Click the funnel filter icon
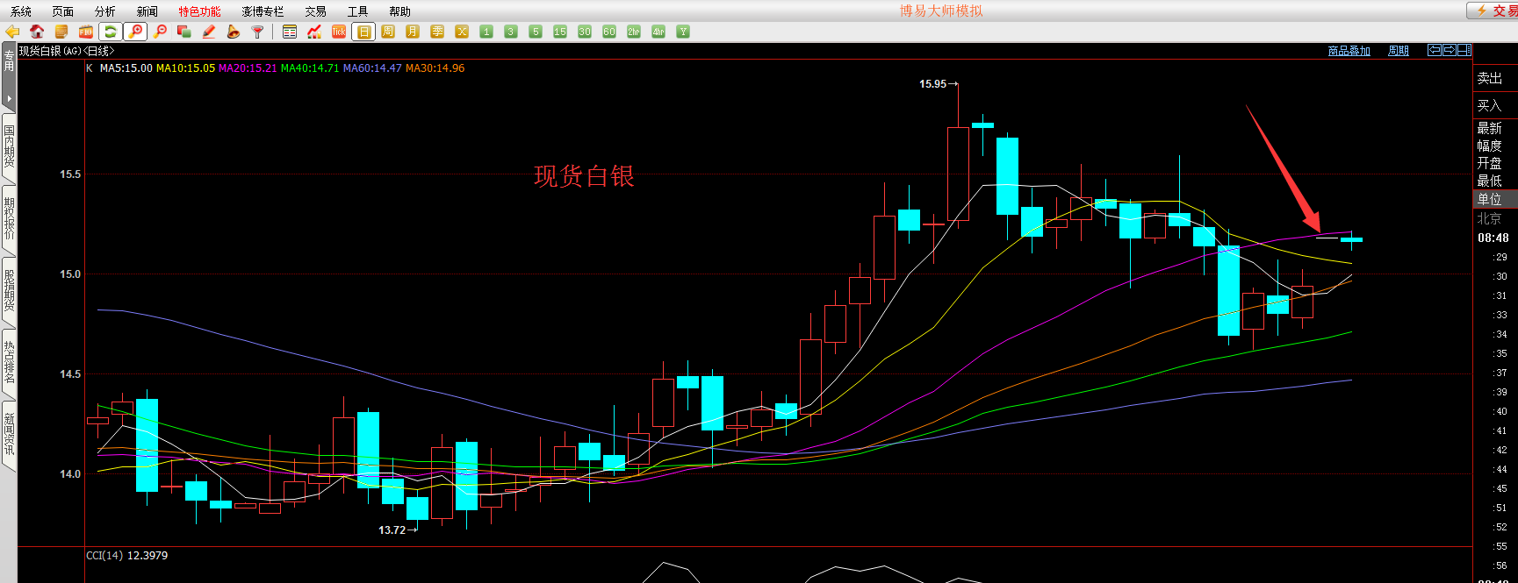Screen dimensions: 1518x583 258,32
